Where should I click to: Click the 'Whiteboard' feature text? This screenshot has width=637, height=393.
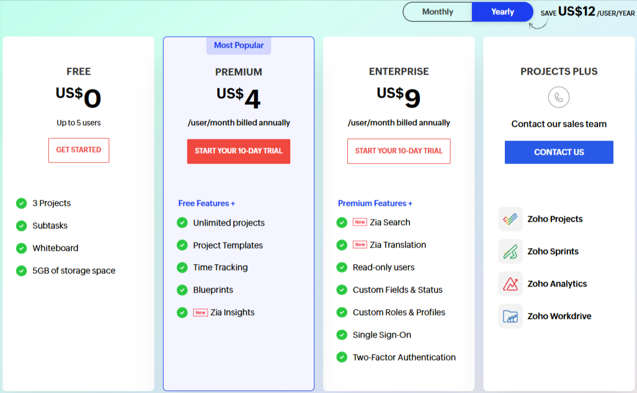coord(55,248)
